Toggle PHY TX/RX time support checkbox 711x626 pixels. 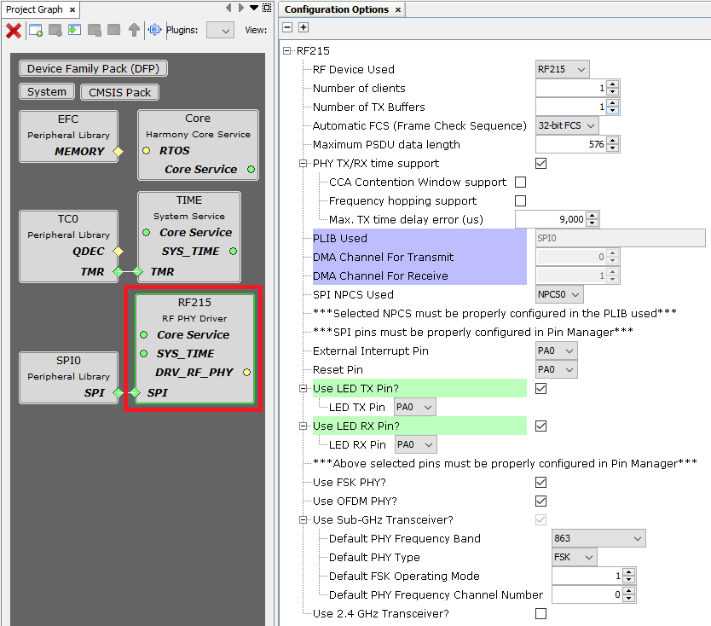pyautogui.click(x=540, y=163)
